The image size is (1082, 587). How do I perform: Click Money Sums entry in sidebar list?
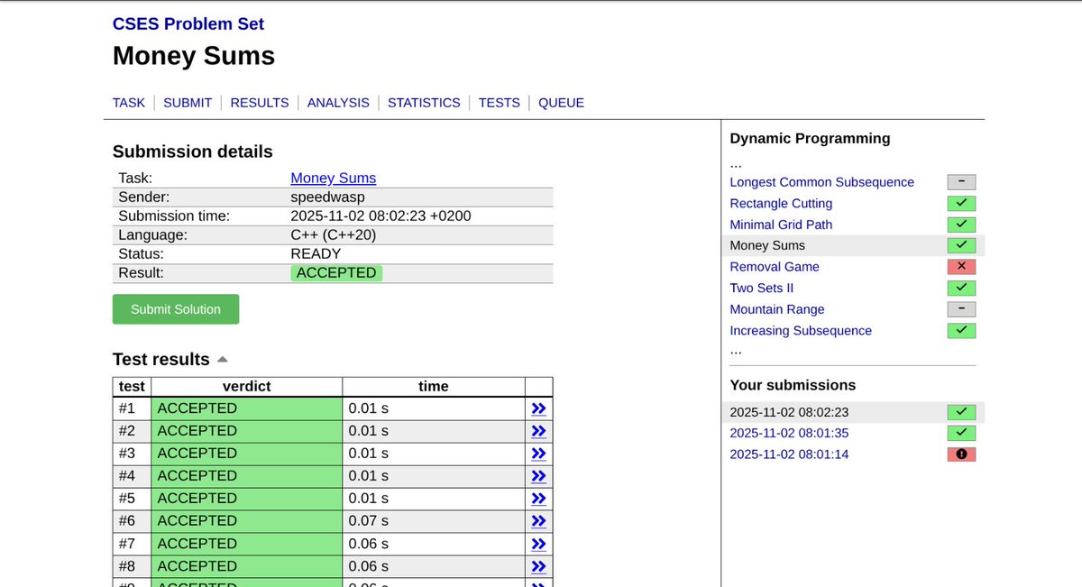[x=767, y=245]
